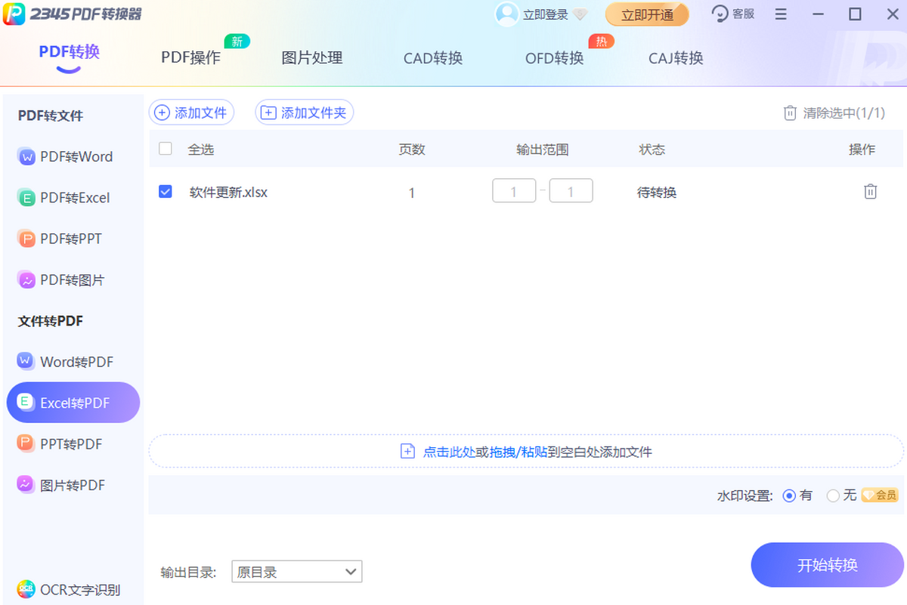Click 立即开通 membership button

647,14
